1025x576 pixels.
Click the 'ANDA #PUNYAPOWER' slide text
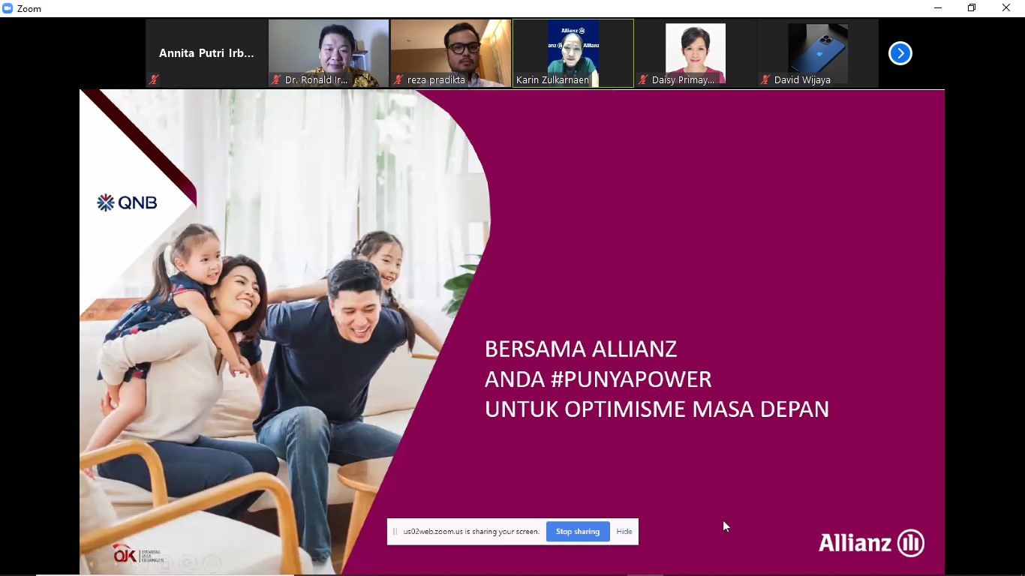coord(598,379)
